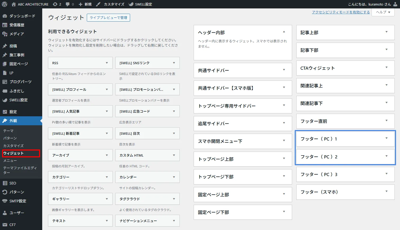400x230 pixels.
Task: Select the アーカイブ widget
Action: (x=80, y=155)
